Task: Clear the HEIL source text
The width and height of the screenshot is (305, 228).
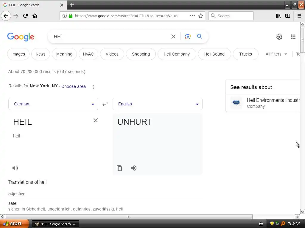Action: (96, 120)
